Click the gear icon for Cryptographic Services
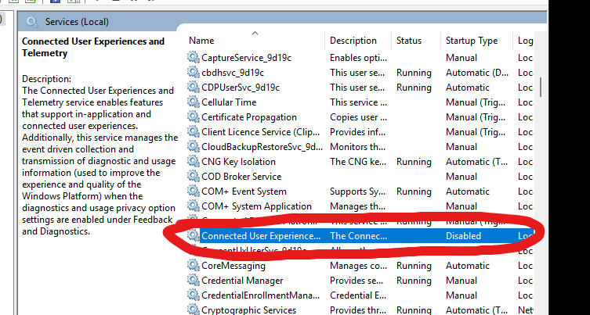The image size is (590, 315). click(193, 310)
